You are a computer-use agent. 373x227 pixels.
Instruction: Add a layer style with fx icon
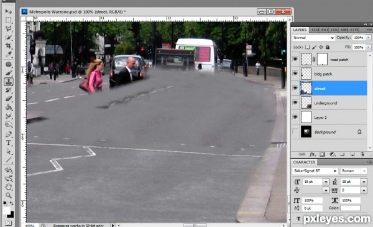312,154
